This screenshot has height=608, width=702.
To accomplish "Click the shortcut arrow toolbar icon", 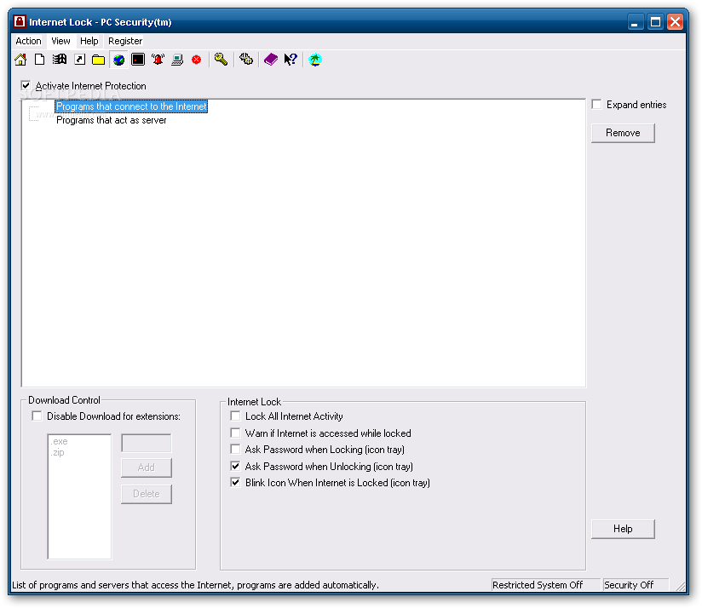I will click(80, 60).
